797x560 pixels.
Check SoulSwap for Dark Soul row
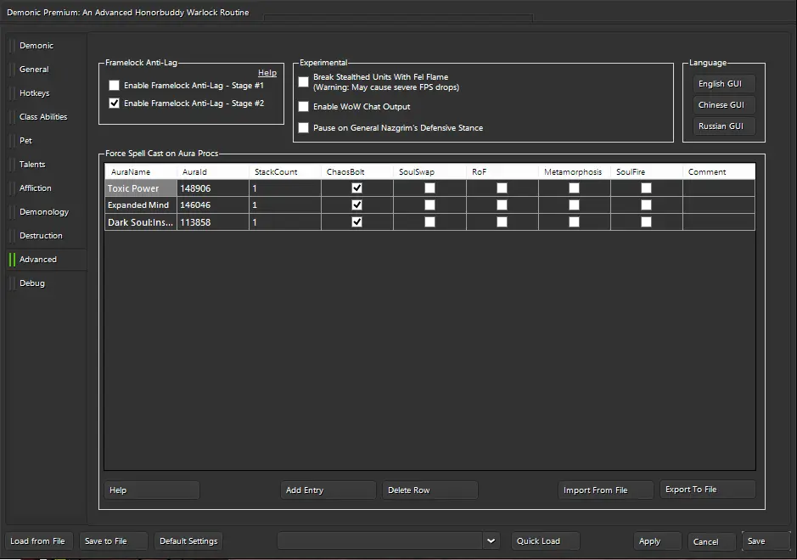tap(430, 221)
